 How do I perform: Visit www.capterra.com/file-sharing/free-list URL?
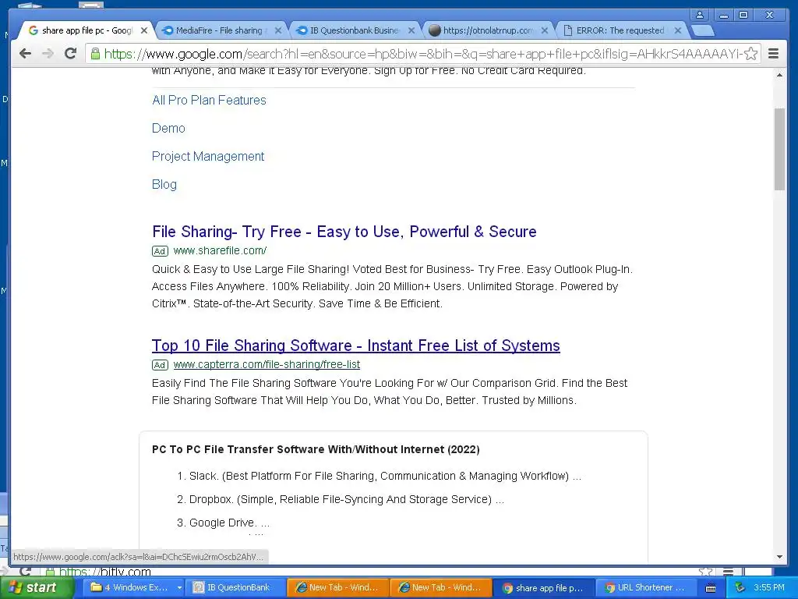point(267,364)
